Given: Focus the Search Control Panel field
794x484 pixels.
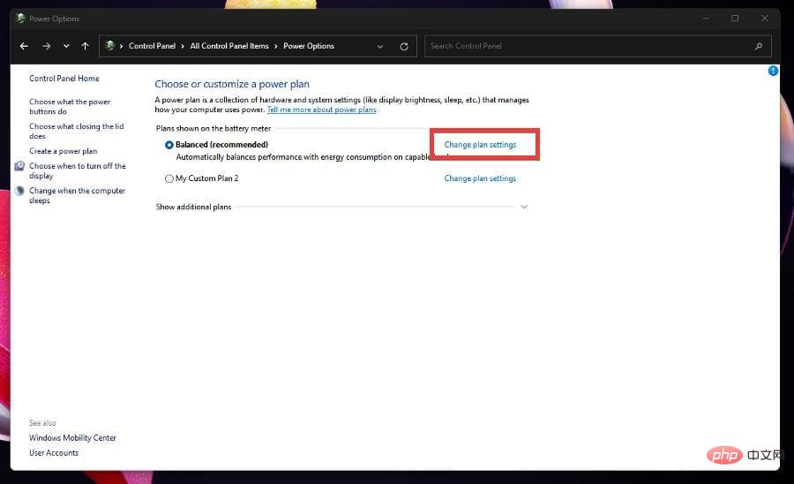Looking at the screenshot, I should [597, 46].
